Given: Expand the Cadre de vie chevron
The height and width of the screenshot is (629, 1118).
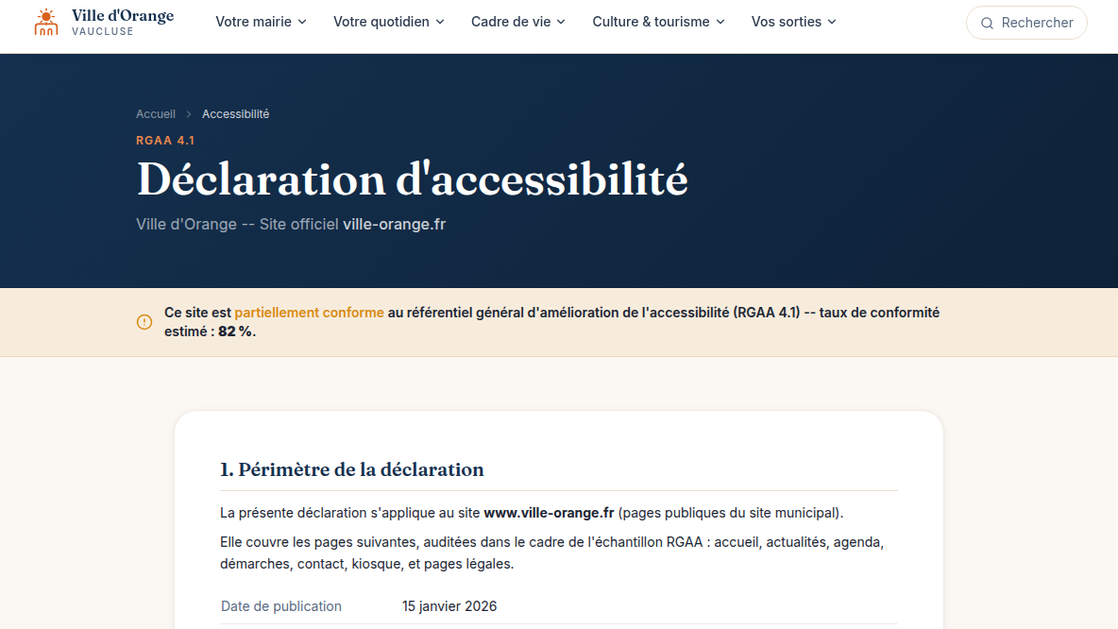Looking at the screenshot, I should 561,22.
